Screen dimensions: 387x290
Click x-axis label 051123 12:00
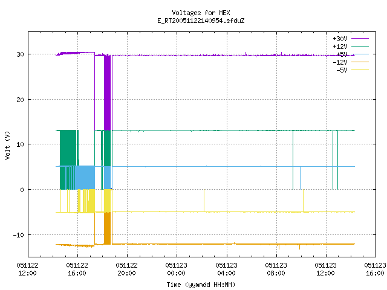tap(325, 269)
